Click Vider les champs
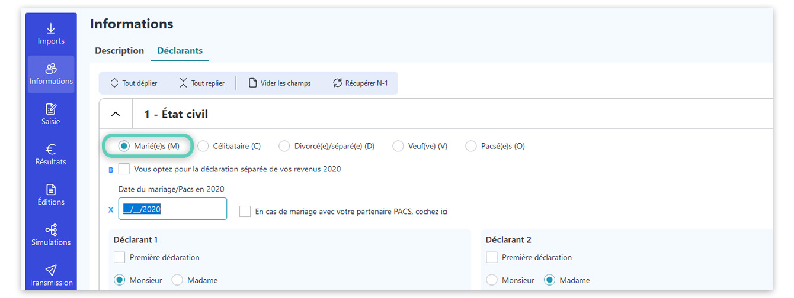The image size is (794, 298). [x=279, y=83]
